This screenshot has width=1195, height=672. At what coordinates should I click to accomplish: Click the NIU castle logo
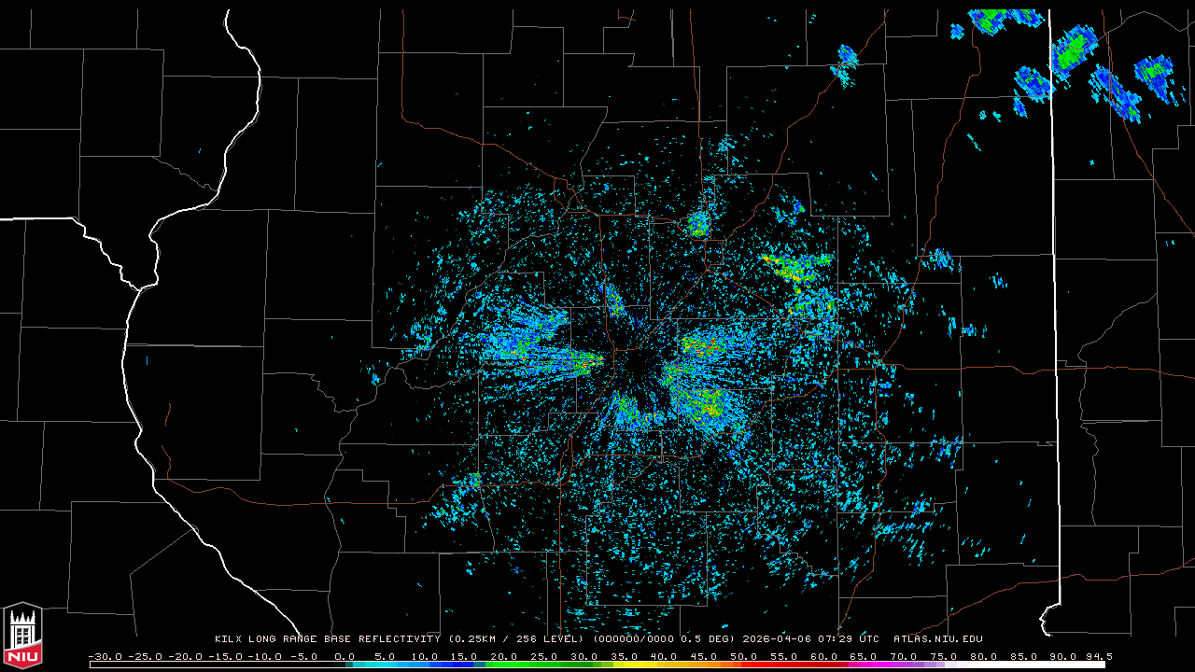pyautogui.click(x=22, y=637)
